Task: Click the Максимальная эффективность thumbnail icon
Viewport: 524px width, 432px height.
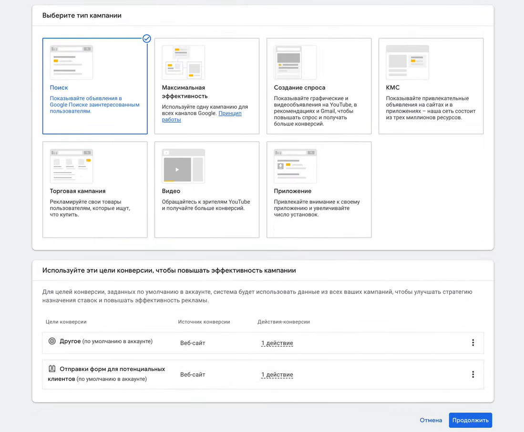Action: (x=183, y=62)
